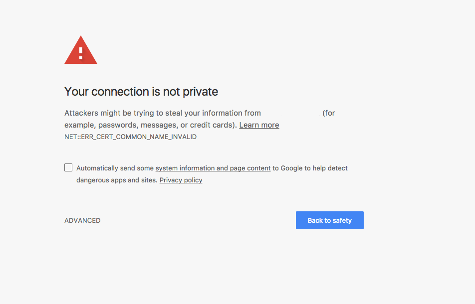The image size is (475, 304).
Task: Click the '(for' text after the domain
Action: point(329,113)
